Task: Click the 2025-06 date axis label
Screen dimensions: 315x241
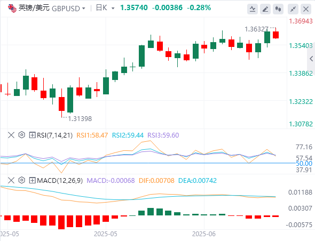Action: pos(204,234)
